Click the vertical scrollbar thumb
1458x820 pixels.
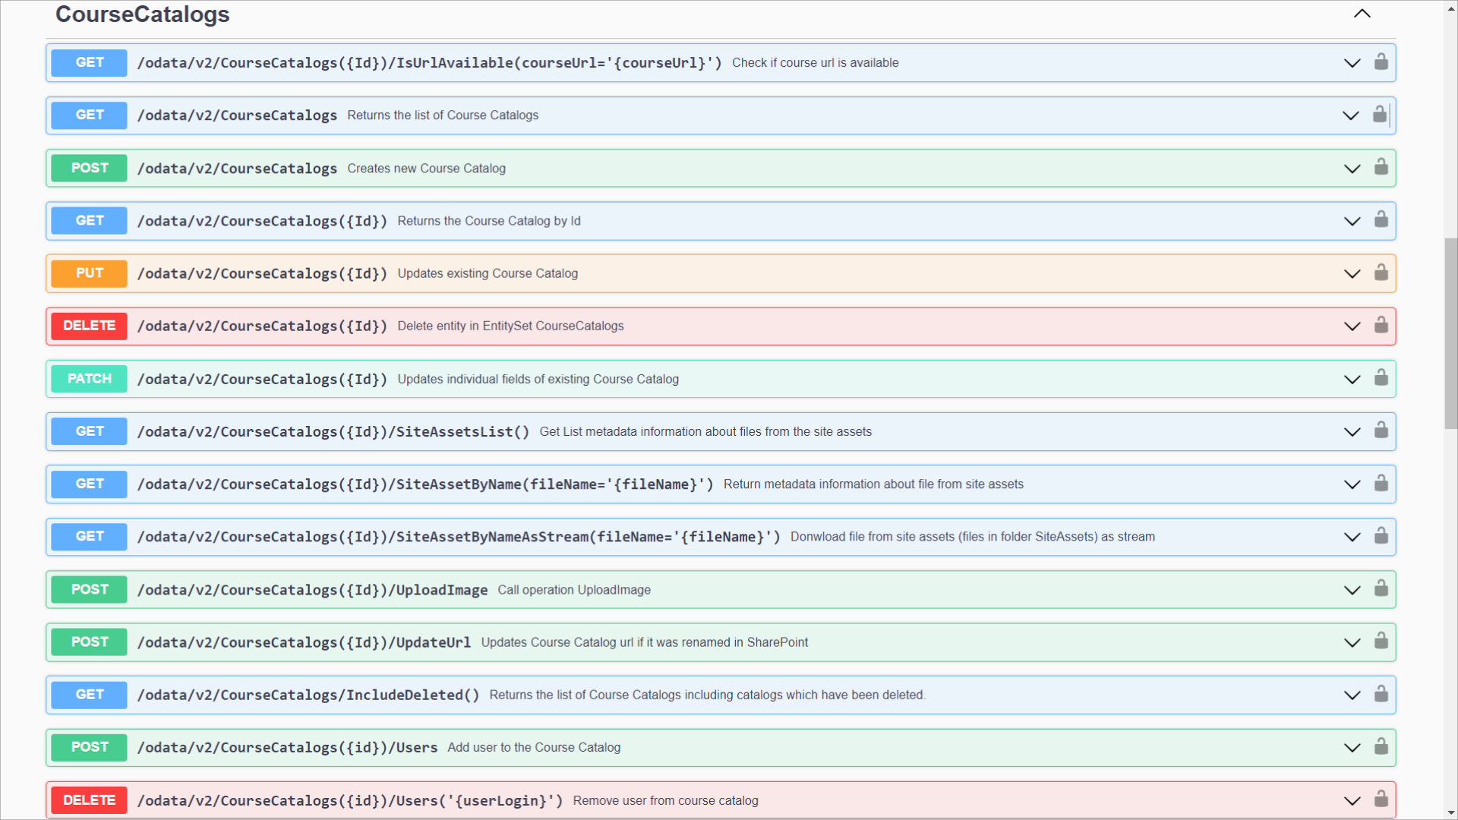click(x=1450, y=334)
